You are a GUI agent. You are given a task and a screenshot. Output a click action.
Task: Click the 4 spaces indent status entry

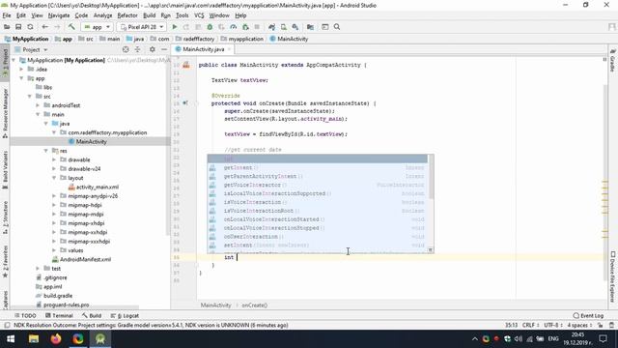click(579, 325)
